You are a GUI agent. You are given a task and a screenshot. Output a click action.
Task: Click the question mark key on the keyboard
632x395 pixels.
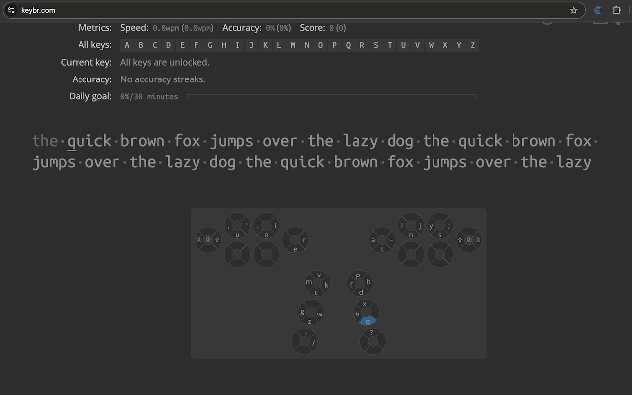coord(371,332)
